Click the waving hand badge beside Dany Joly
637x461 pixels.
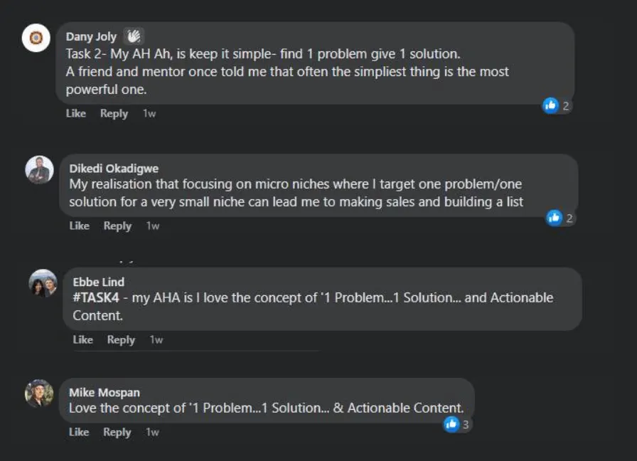click(134, 36)
